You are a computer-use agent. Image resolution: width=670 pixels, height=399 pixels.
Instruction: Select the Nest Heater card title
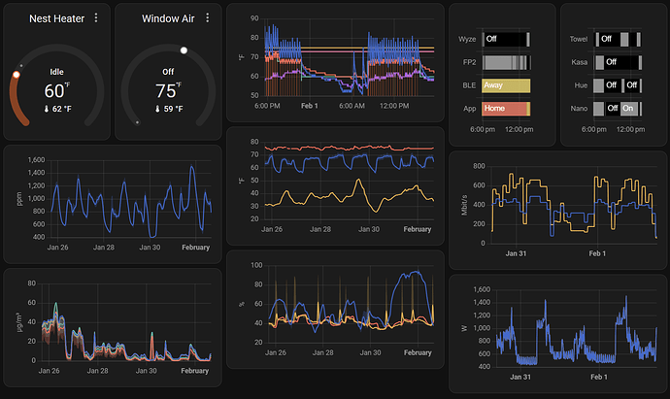(57, 18)
